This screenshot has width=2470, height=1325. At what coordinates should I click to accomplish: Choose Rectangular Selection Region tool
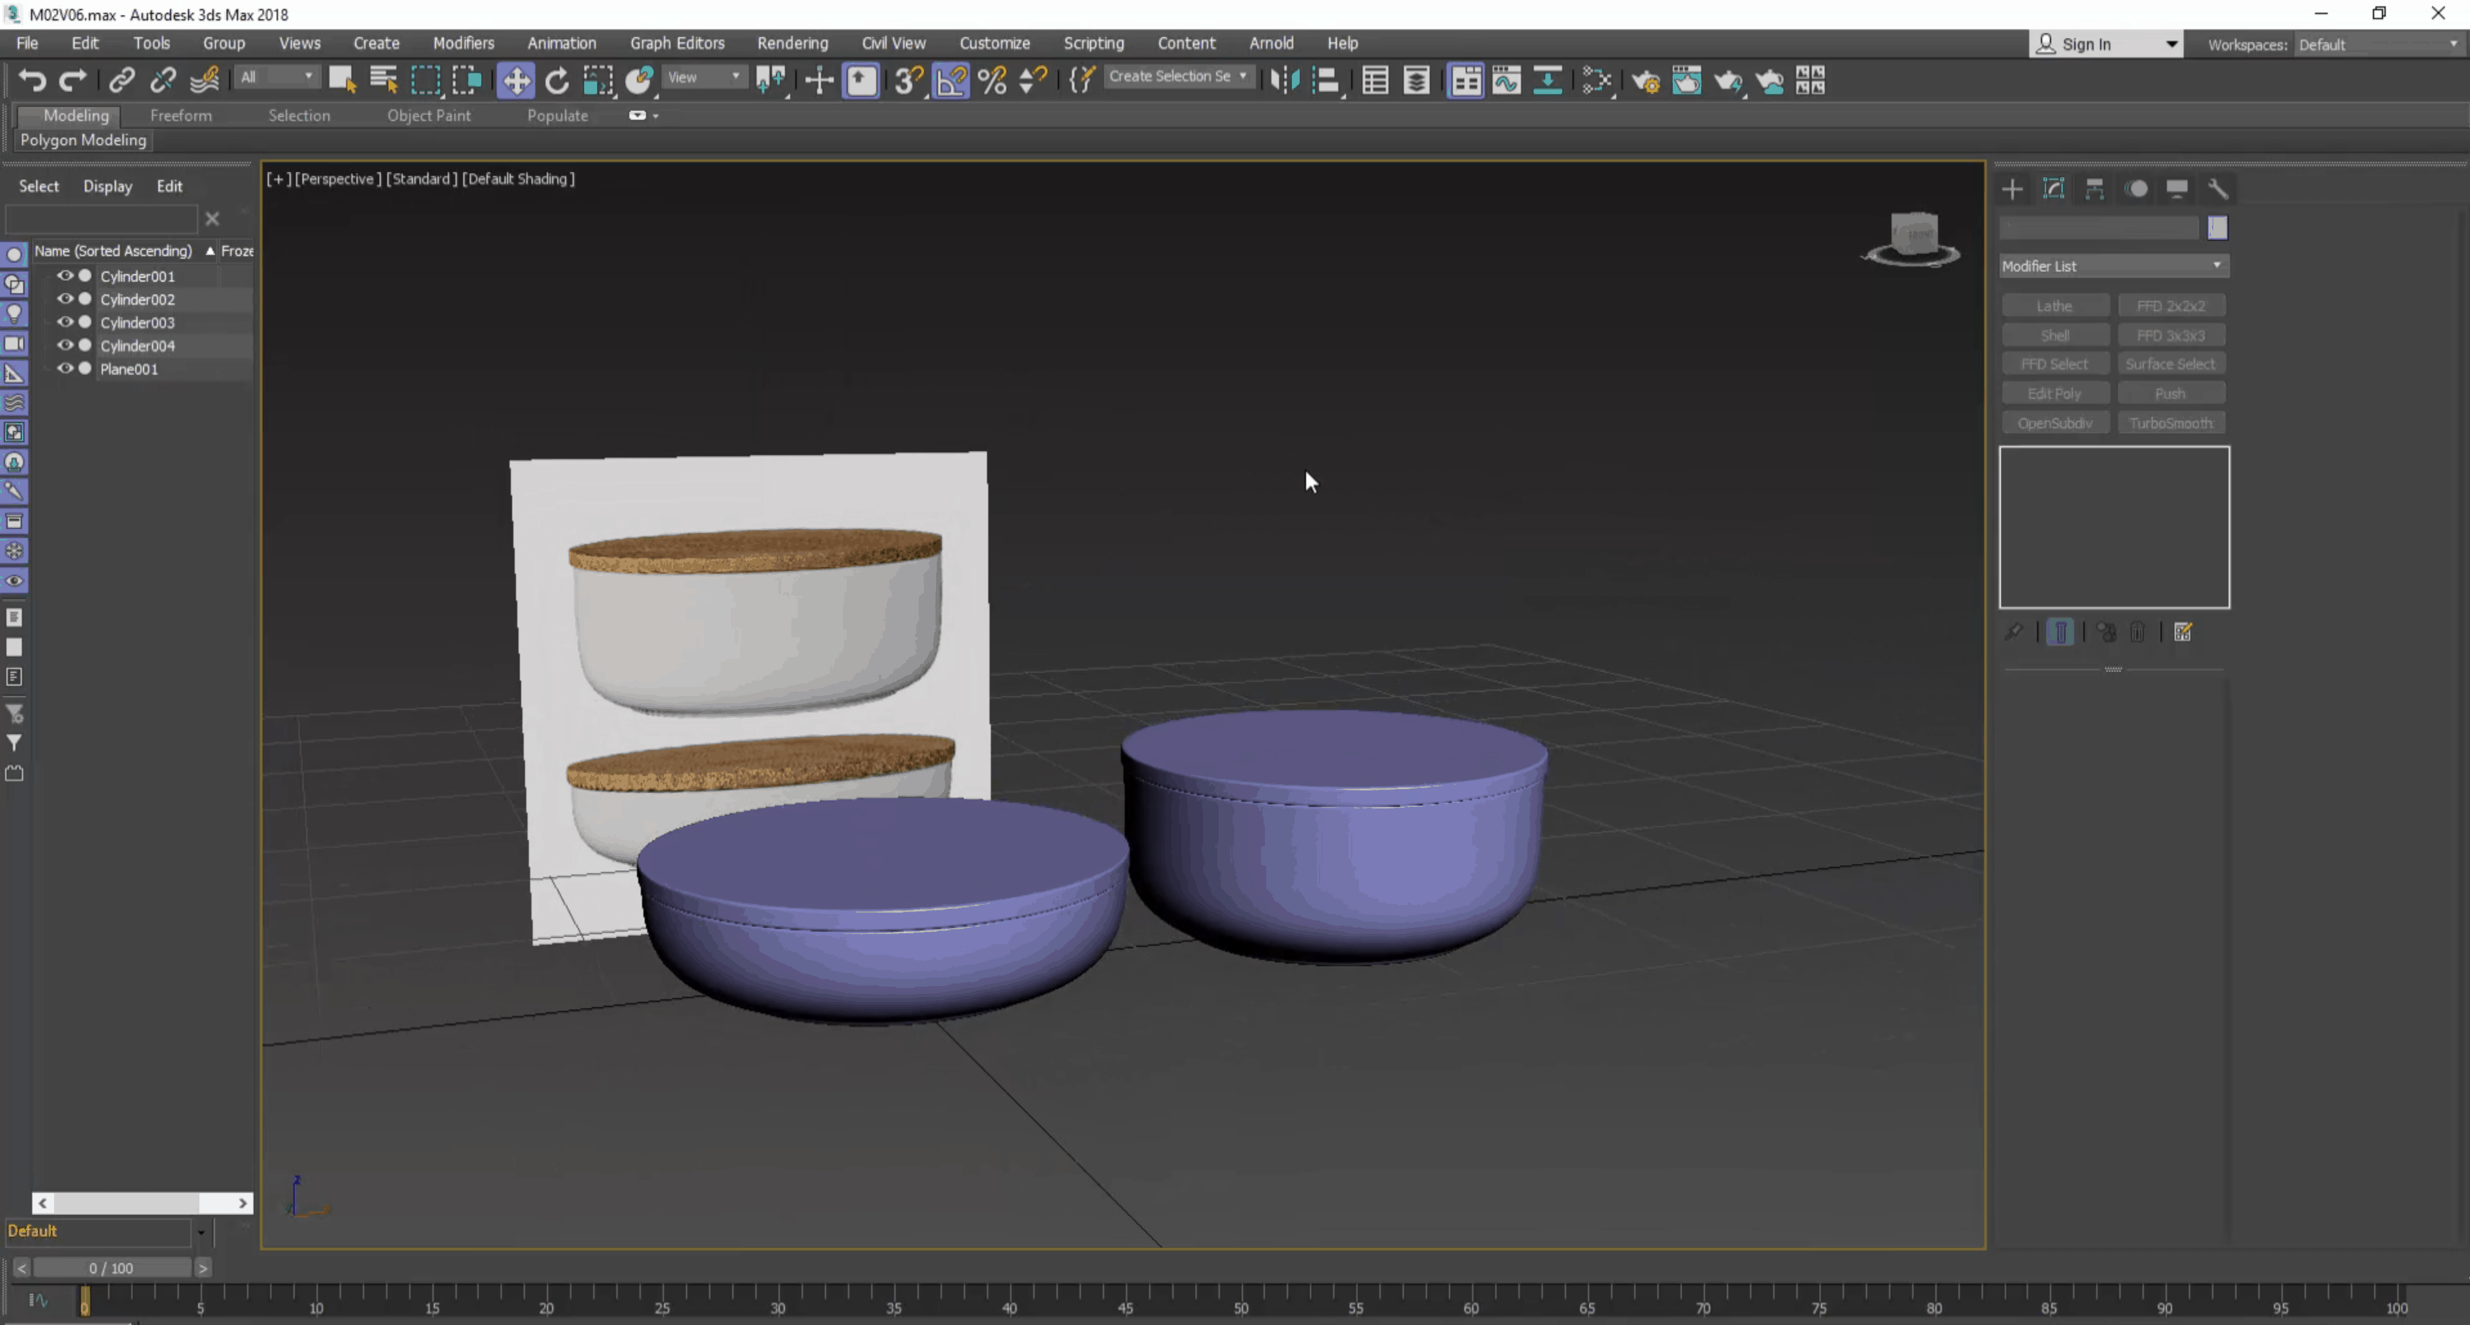426,80
